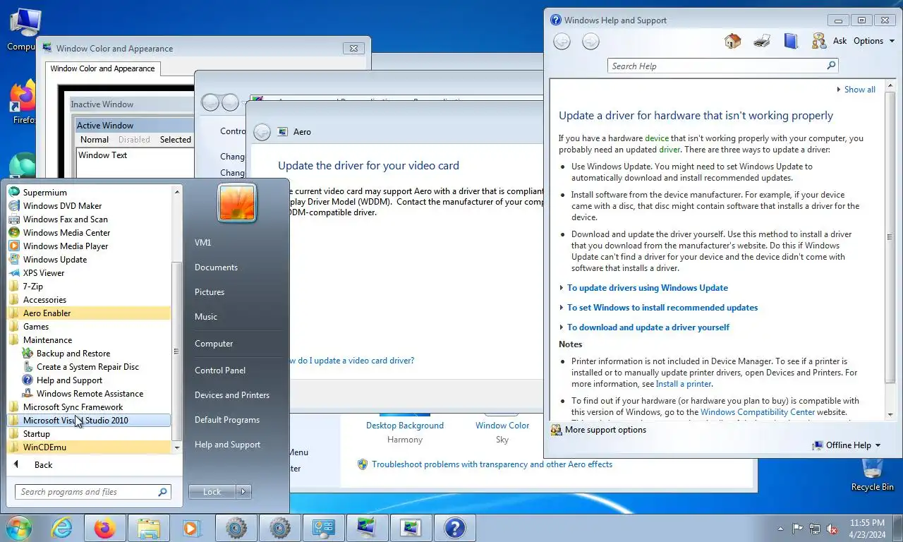Open the Offline Help dropdown
This screenshot has height=542, width=903.
[x=847, y=445]
